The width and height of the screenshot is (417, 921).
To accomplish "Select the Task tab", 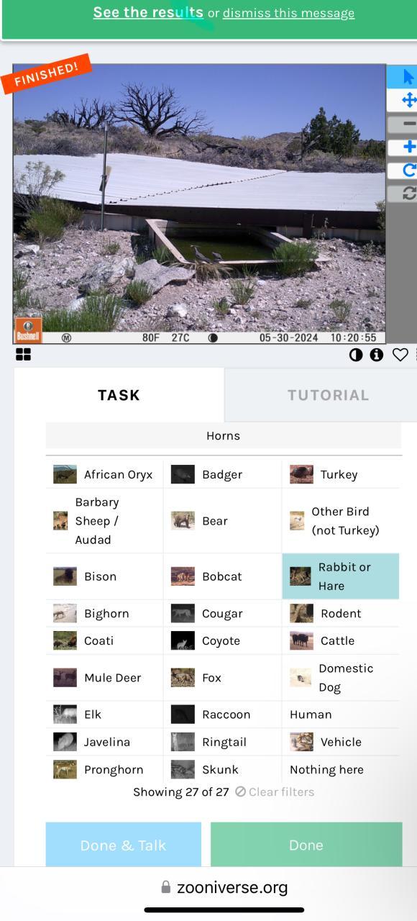I will click(x=119, y=395).
